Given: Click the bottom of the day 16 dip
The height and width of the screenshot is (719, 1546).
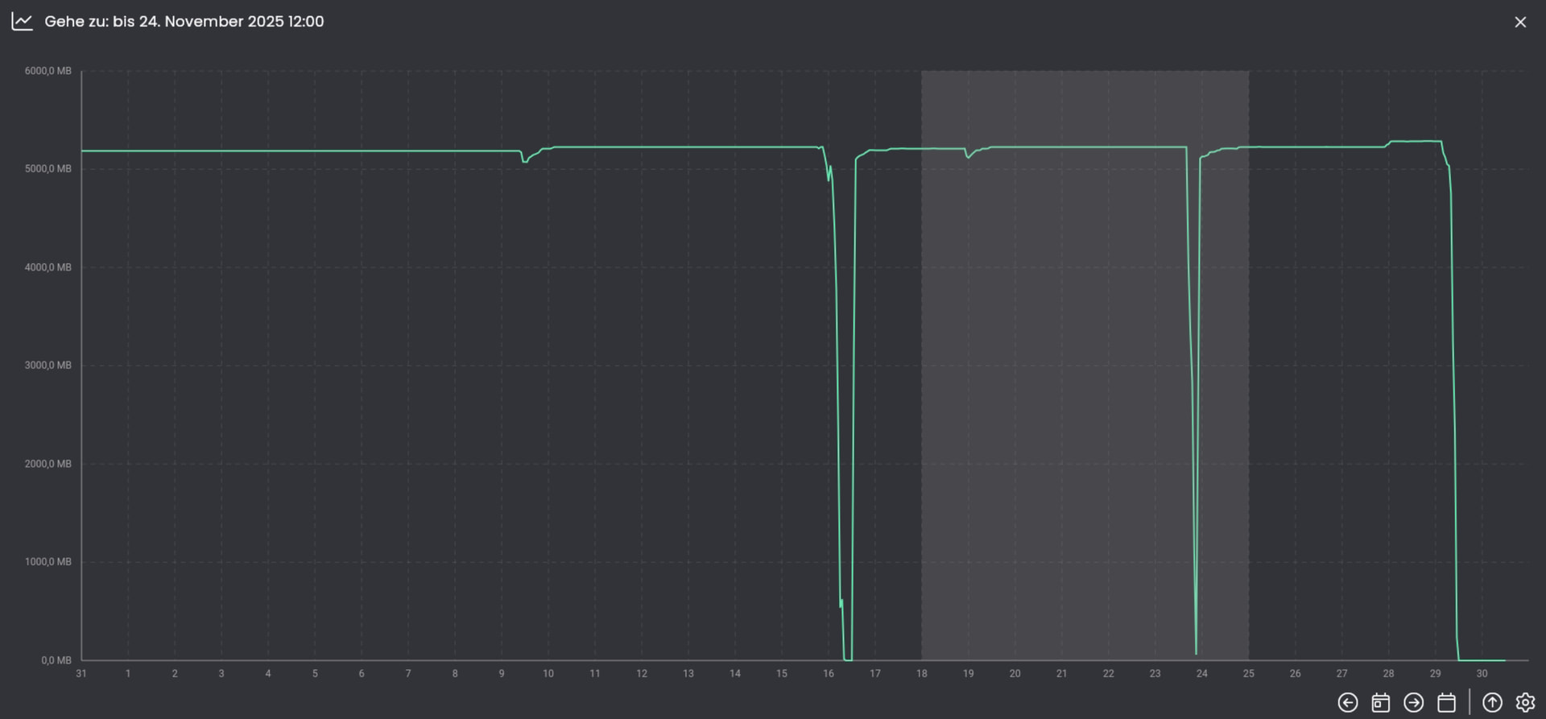Looking at the screenshot, I should tap(847, 659).
